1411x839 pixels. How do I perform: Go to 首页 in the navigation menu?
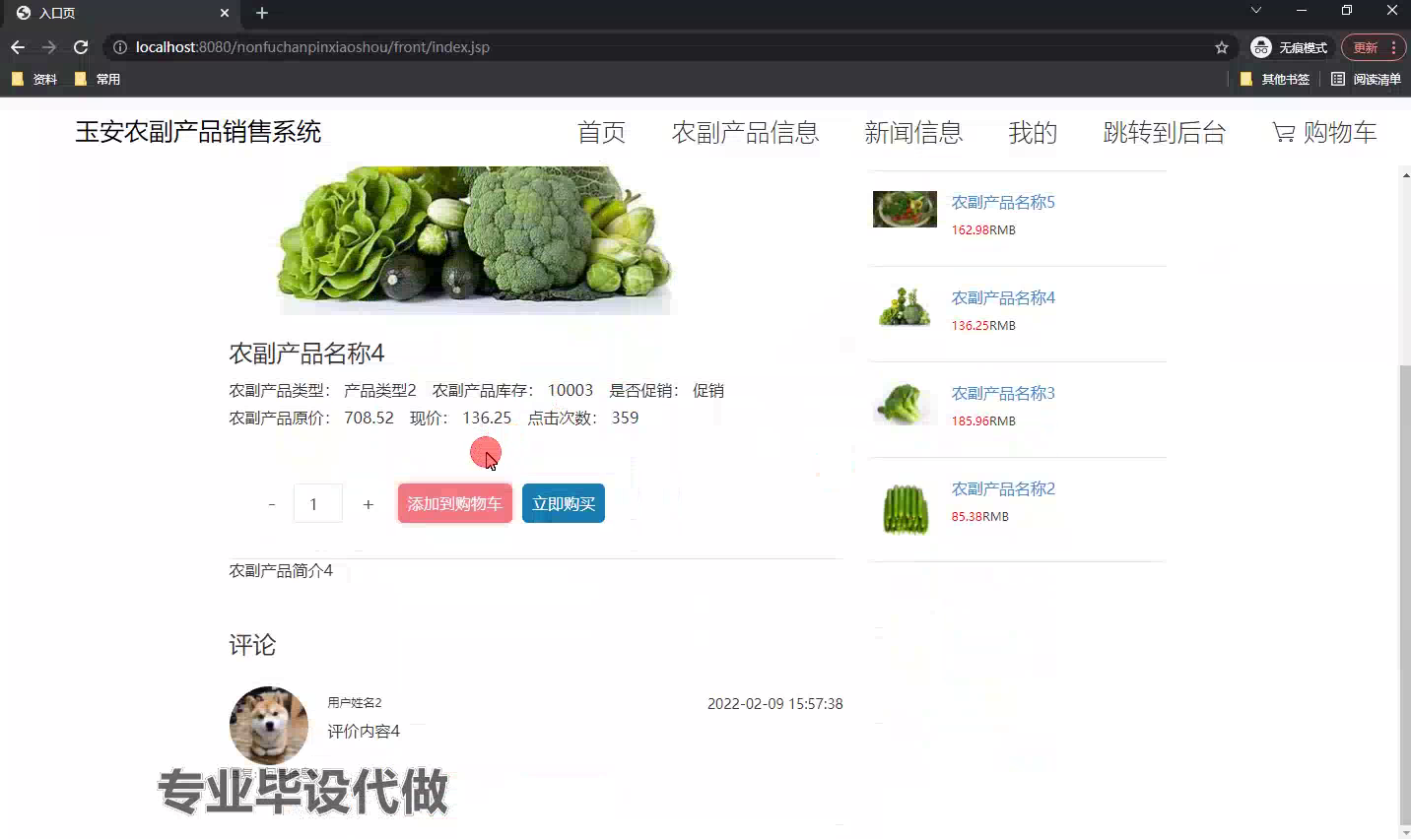click(601, 132)
